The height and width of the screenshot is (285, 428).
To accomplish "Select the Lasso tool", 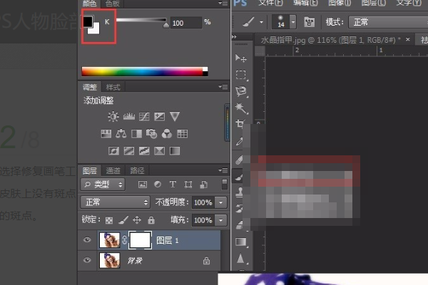I will tap(241, 91).
